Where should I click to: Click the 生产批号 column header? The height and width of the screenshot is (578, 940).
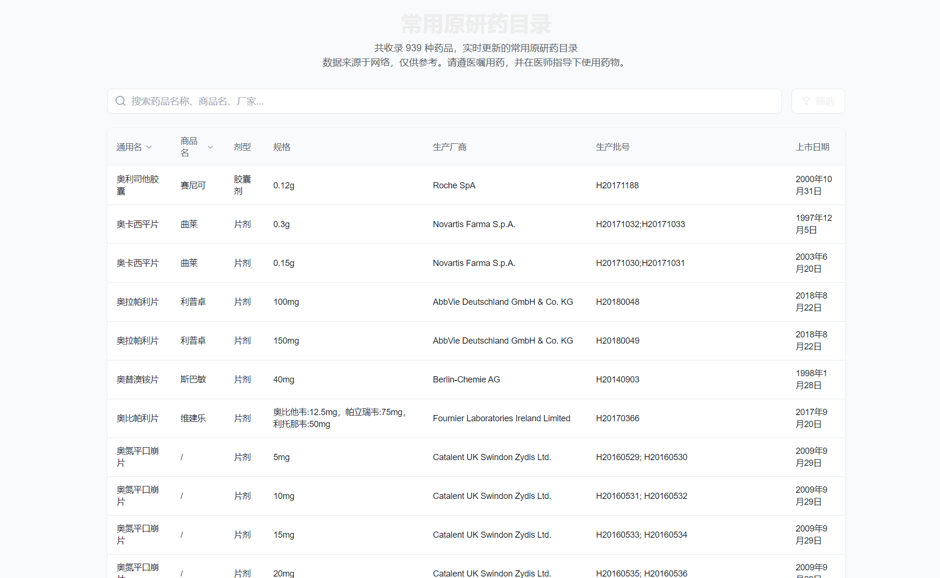tap(613, 147)
